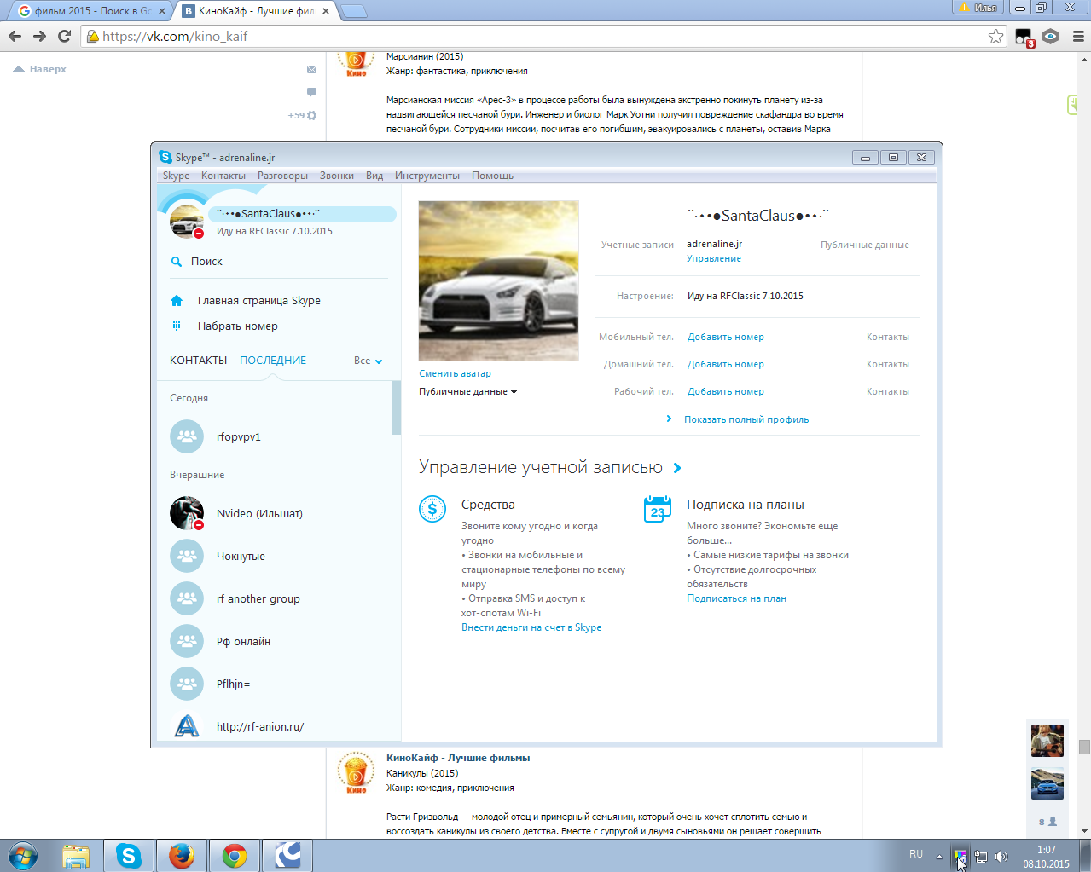The image size is (1091, 872).
Task: Switch to the ПОСЛЕДНИЕ tab
Action: (x=273, y=361)
